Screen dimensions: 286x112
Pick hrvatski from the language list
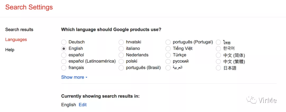(x=121, y=42)
